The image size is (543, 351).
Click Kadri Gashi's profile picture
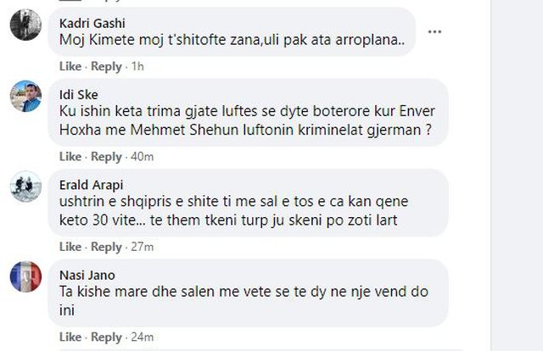pos(25,25)
